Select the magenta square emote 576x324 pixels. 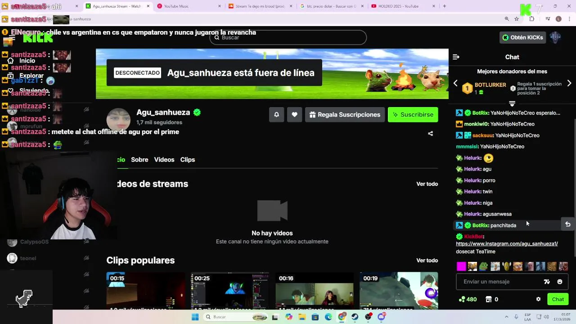click(461, 266)
